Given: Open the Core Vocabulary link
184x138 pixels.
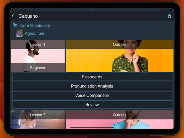Looking at the screenshot, I should click(35, 25).
